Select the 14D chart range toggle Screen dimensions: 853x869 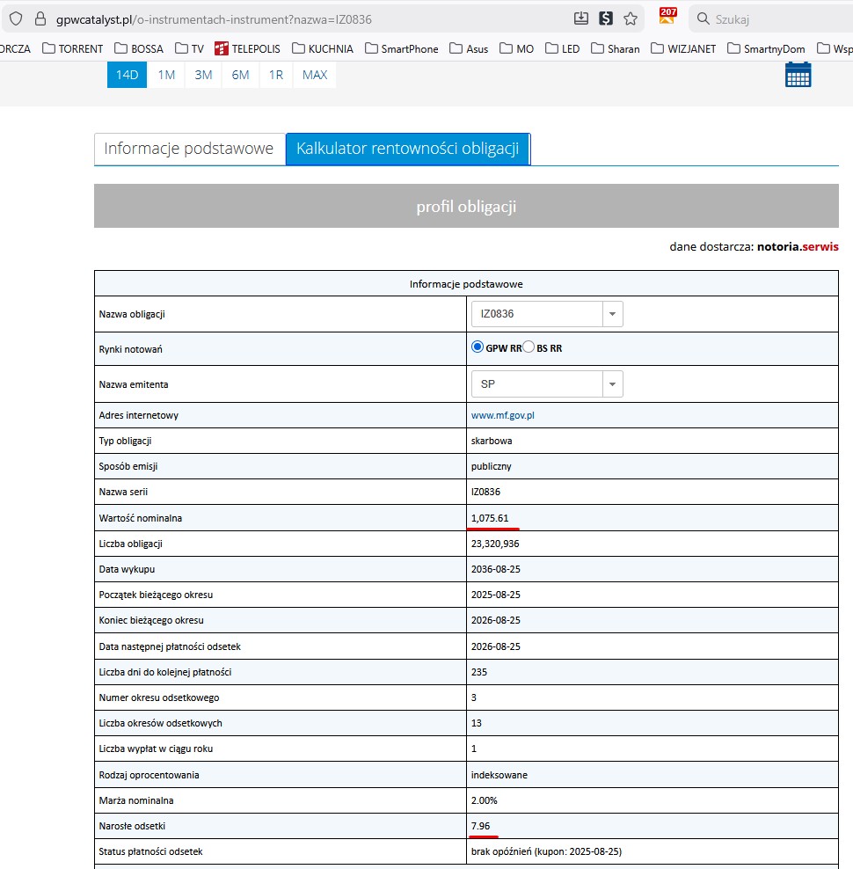(128, 75)
